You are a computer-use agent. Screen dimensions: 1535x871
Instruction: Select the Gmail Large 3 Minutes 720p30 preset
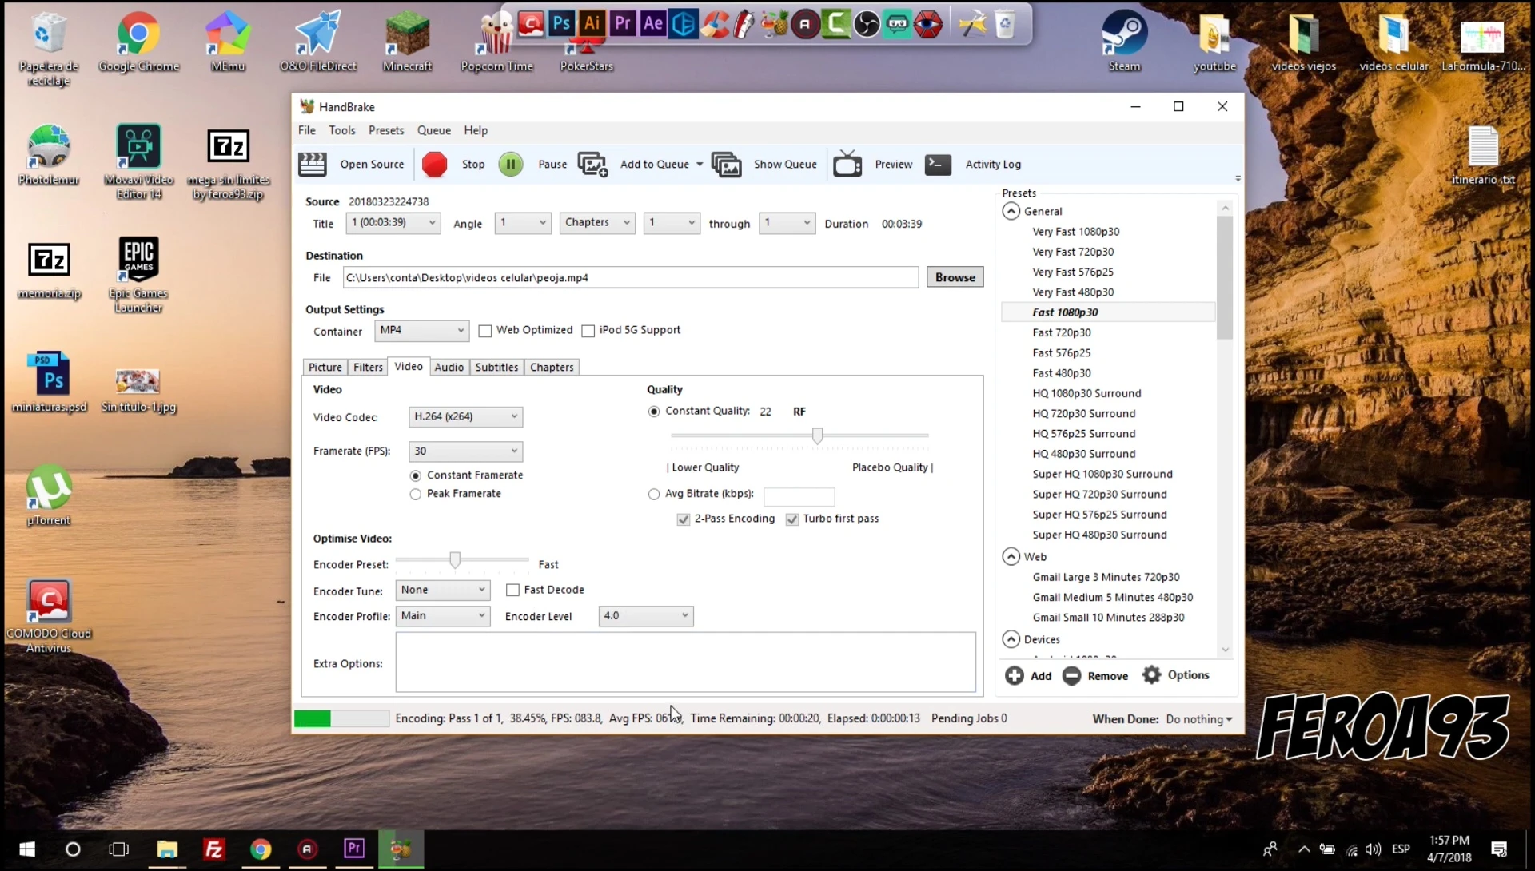coord(1106,577)
